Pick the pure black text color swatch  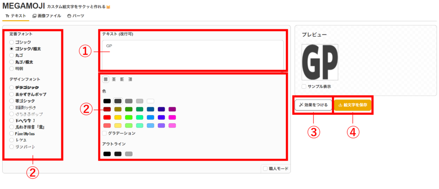(107, 101)
